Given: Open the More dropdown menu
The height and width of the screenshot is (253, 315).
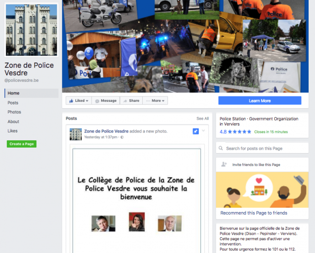Looking at the screenshot, I should coord(156,100).
